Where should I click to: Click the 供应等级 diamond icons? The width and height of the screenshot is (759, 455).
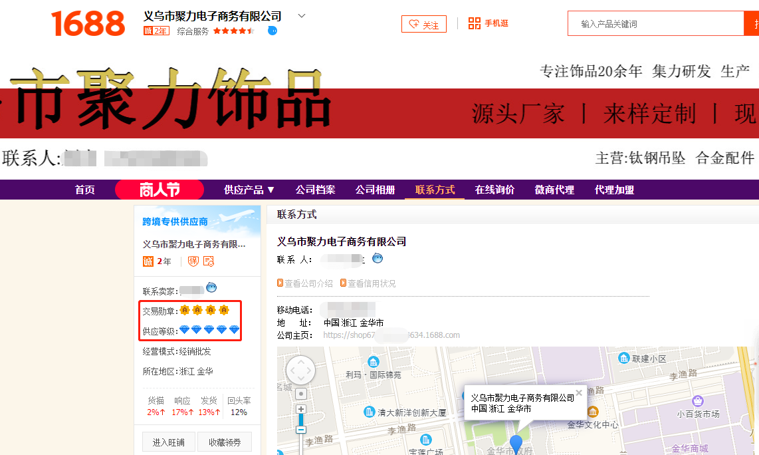point(209,330)
